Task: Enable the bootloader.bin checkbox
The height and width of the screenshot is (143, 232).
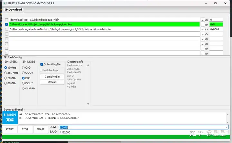Action: [x=6, y=20]
